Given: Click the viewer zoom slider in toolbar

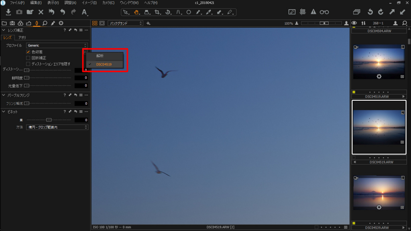Looking at the screenshot, I should point(321,23).
